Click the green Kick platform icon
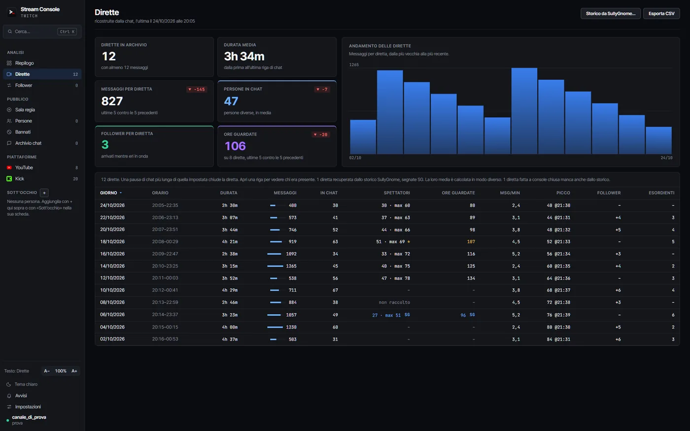 pos(9,179)
